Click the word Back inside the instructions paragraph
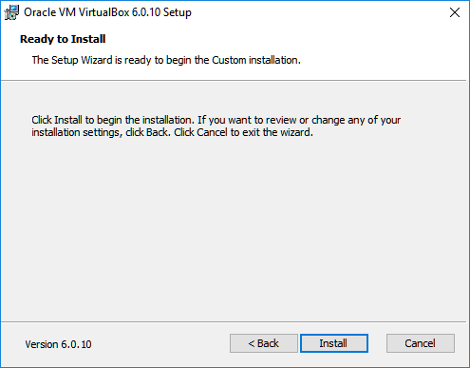This screenshot has width=470, height=368. point(158,132)
